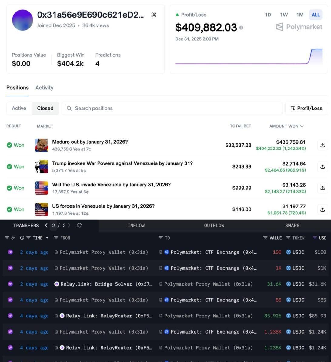The height and width of the screenshot is (362, 331).
Task: Select the 1D profit/loss range
Action: pyautogui.click(x=268, y=15)
